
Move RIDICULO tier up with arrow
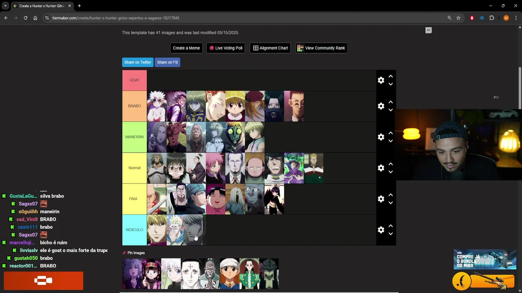pos(391,226)
